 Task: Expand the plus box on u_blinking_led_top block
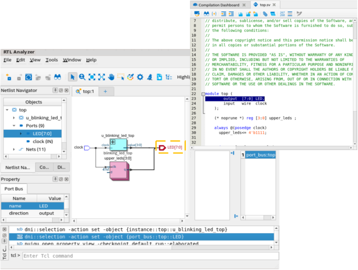(x=113, y=142)
